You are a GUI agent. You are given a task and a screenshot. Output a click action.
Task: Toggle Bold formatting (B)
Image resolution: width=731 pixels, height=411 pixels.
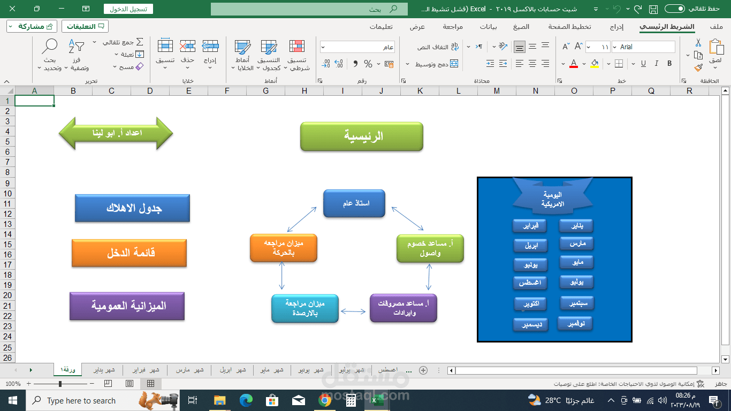pos(669,64)
